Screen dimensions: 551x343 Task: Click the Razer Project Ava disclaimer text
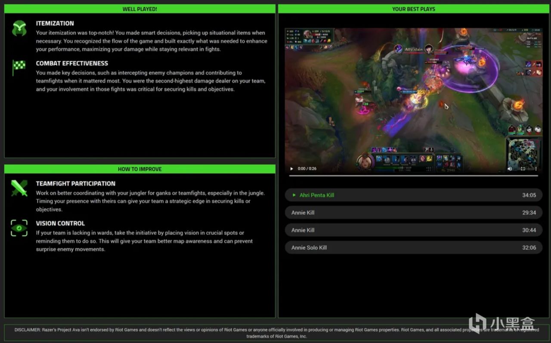pyautogui.click(x=276, y=333)
